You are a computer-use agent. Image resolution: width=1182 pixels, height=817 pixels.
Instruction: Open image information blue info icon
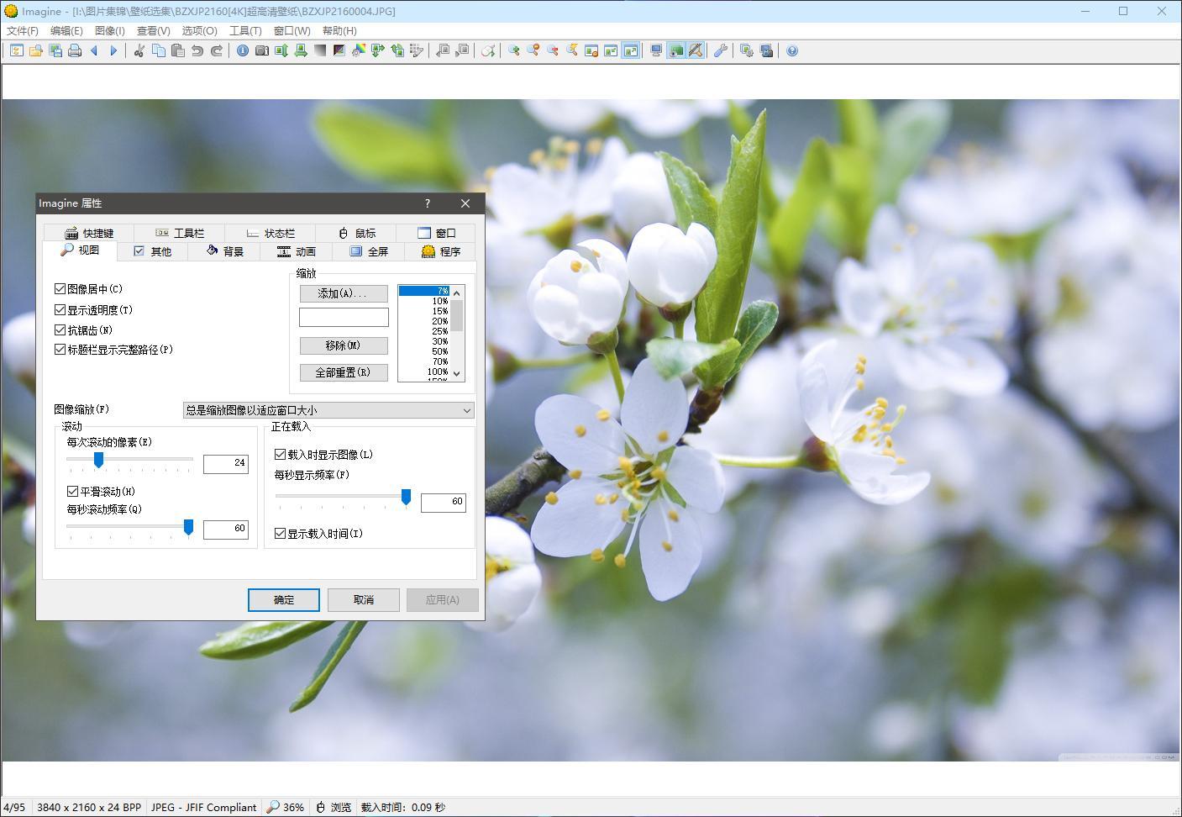[x=243, y=50]
